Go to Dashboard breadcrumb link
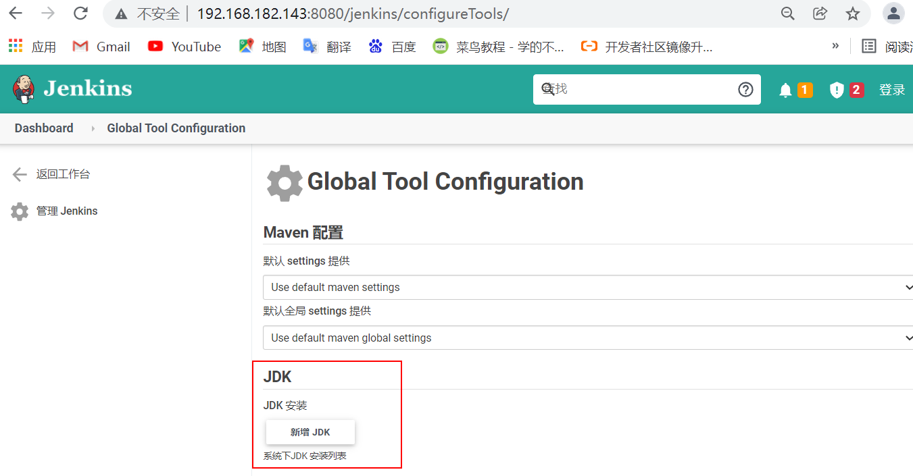This screenshot has height=476, width=913. click(x=43, y=128)
